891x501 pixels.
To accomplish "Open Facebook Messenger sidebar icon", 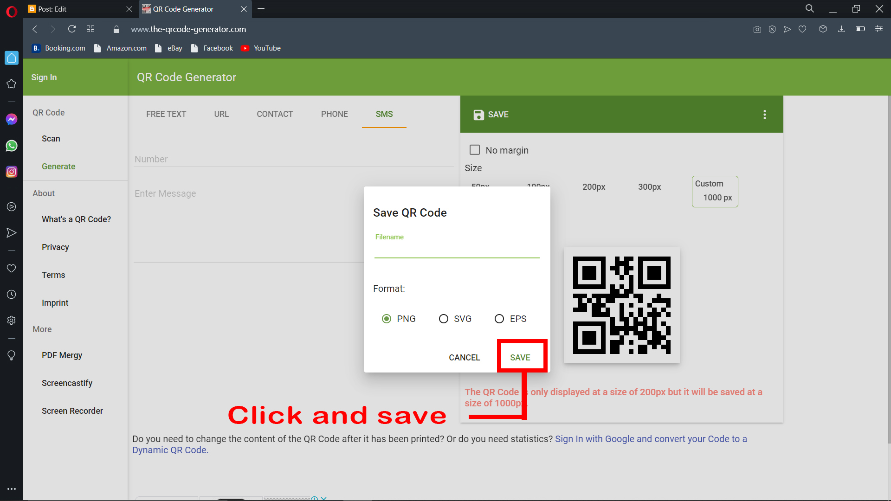I will (12, 119).
